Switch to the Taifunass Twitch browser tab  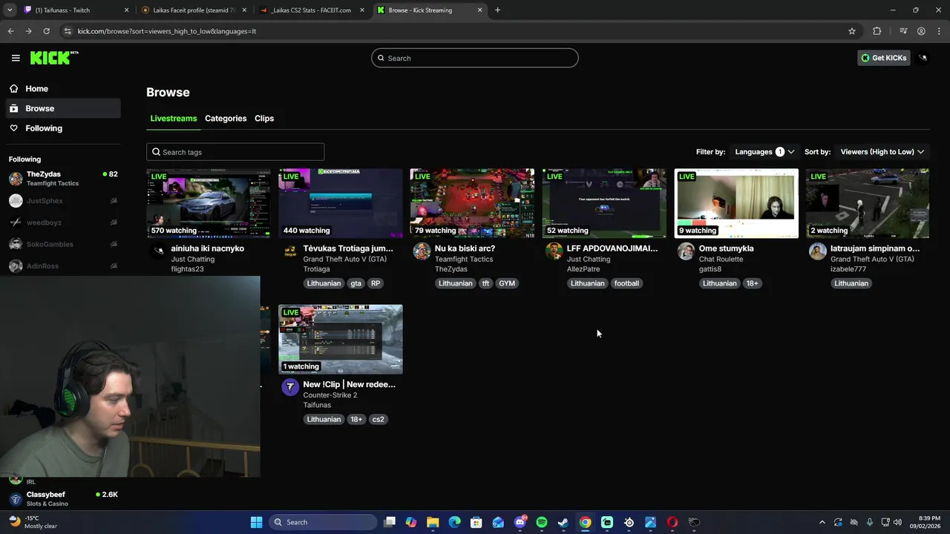75,10
